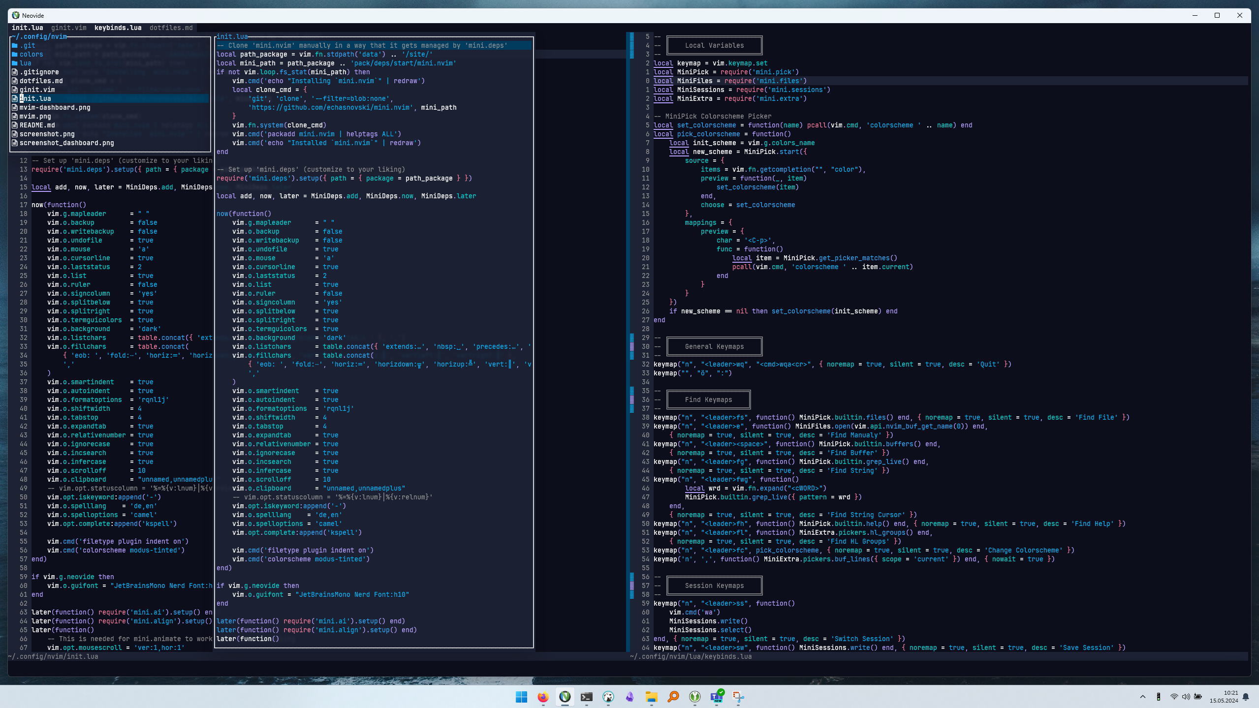
Task: Open the dotfiles.md tab
Action: 171,28
